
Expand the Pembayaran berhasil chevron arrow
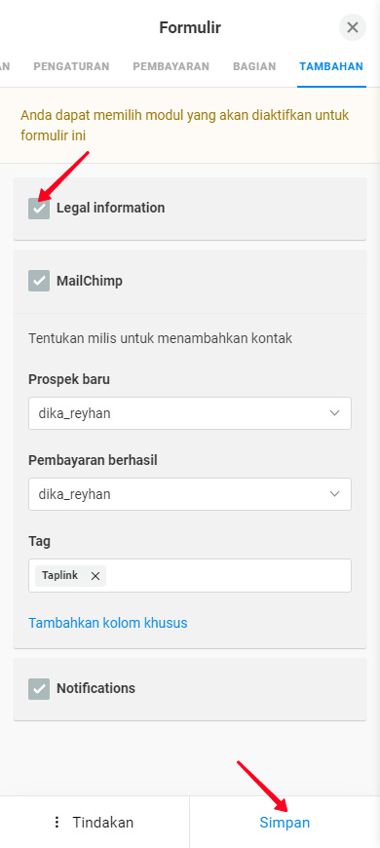[x=334, y=494]
